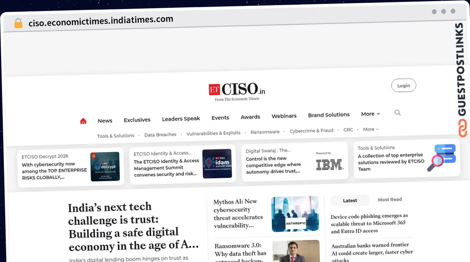Screen dimensions: 470x262
Task: Open the Tools & Solutions promo card
Action: coord(407,159)
